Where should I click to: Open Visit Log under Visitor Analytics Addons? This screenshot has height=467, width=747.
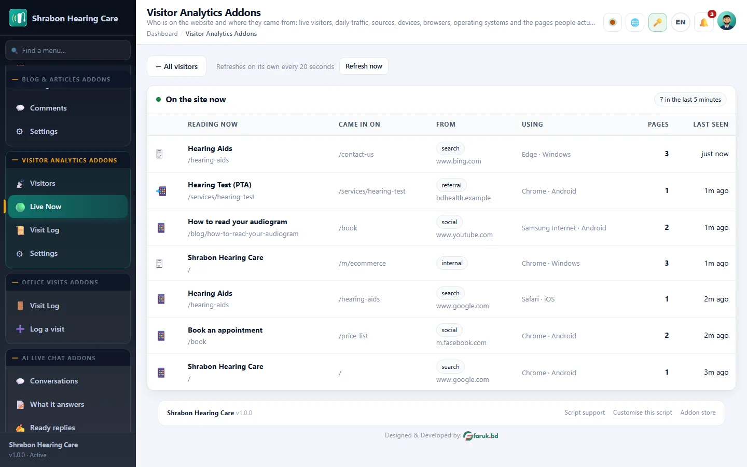point(68,230)
